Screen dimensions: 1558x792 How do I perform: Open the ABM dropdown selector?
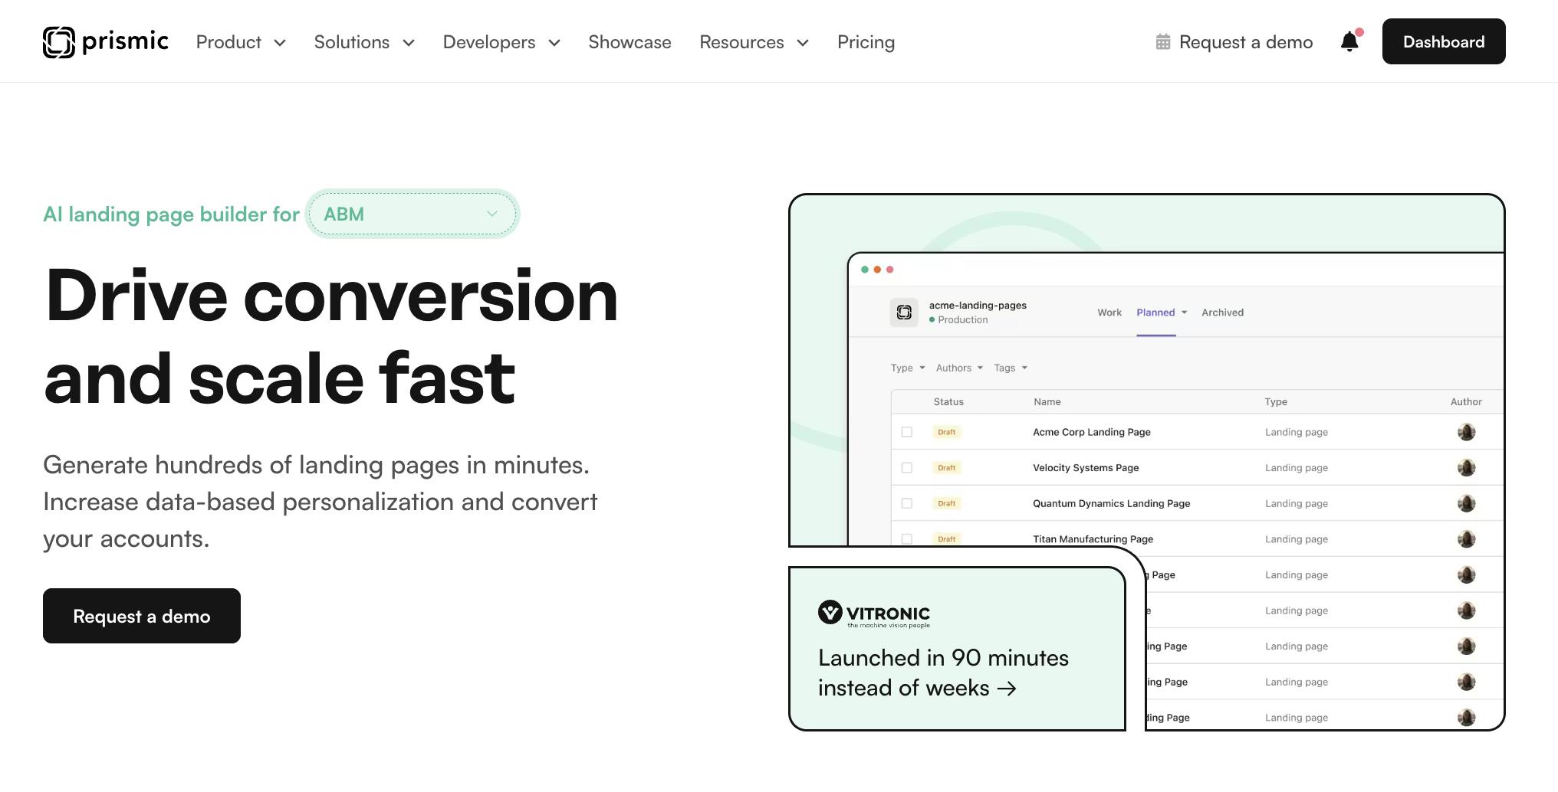pyautogui.click(x=413, y=214)
